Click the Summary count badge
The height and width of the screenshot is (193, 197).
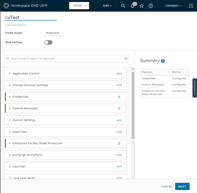coord(163,61)
